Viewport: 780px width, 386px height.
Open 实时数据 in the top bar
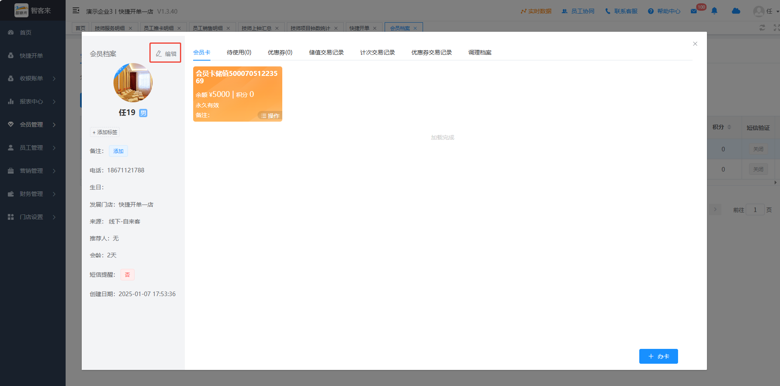(x=536, y=11)
